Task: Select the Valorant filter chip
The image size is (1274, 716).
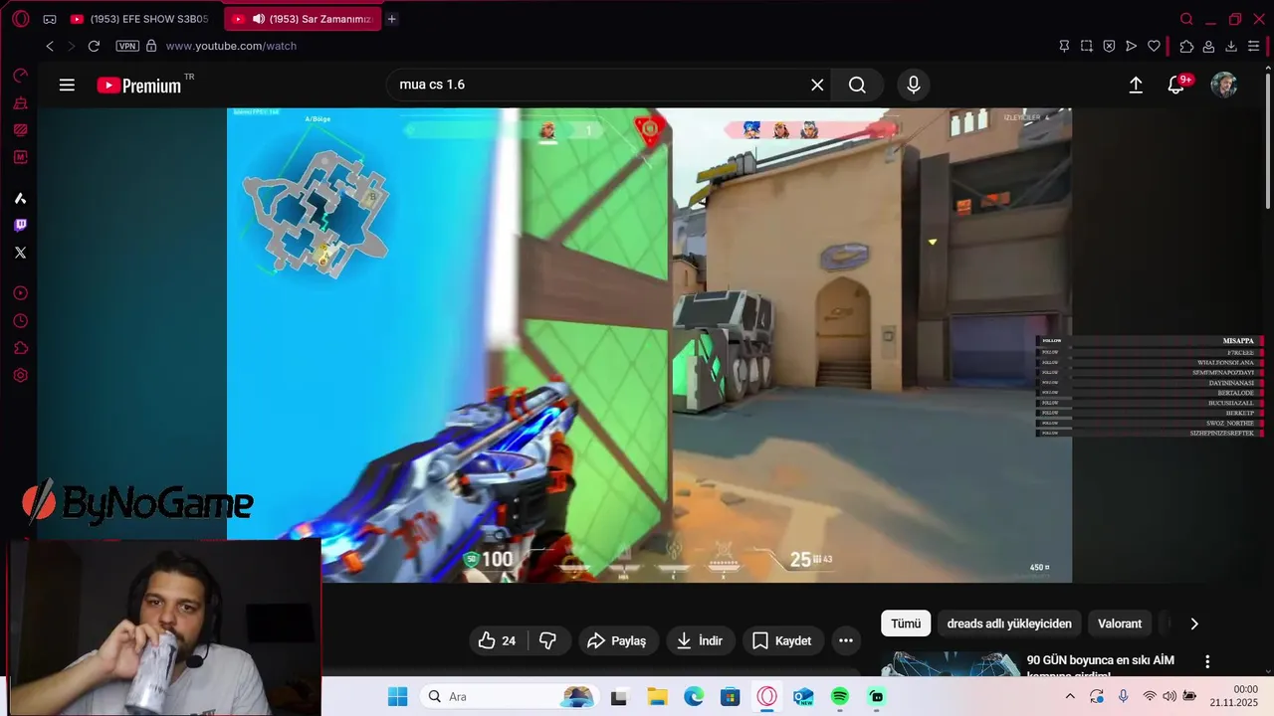Action: coord(1120,624)
